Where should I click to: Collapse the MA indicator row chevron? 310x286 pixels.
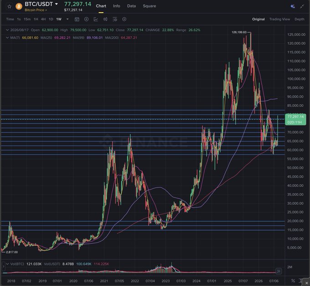pos(7,37)
